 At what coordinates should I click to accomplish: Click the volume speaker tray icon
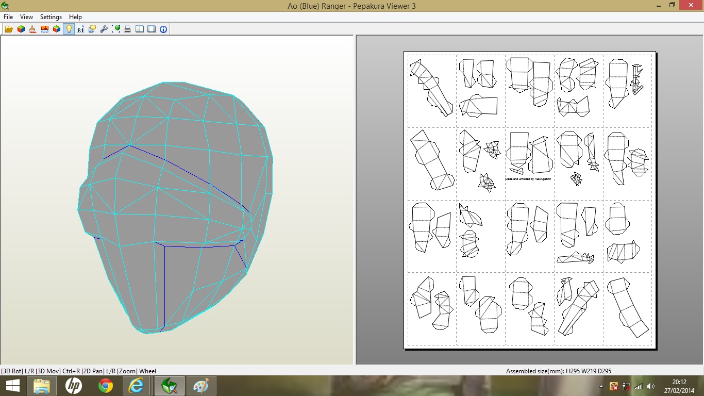point(651,386)
